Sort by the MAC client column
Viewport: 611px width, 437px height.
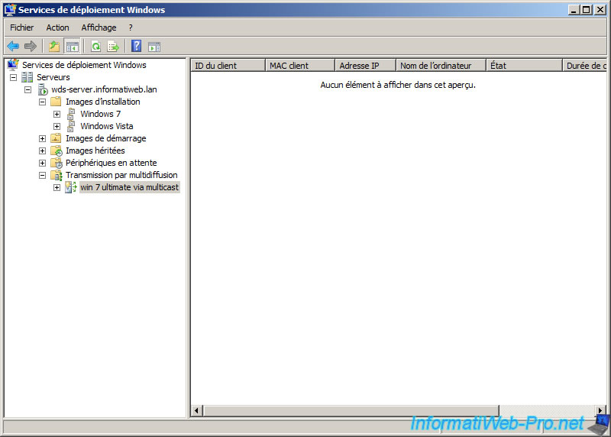(300, 66)
